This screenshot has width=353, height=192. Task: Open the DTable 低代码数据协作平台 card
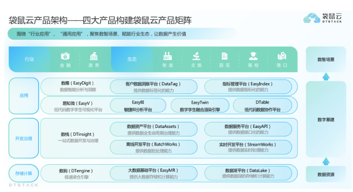(x=263, y=106)
